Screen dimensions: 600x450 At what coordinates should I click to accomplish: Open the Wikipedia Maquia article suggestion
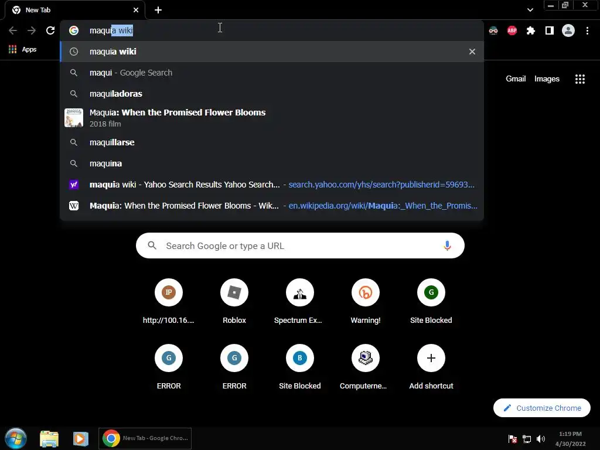tap(272, 206)
